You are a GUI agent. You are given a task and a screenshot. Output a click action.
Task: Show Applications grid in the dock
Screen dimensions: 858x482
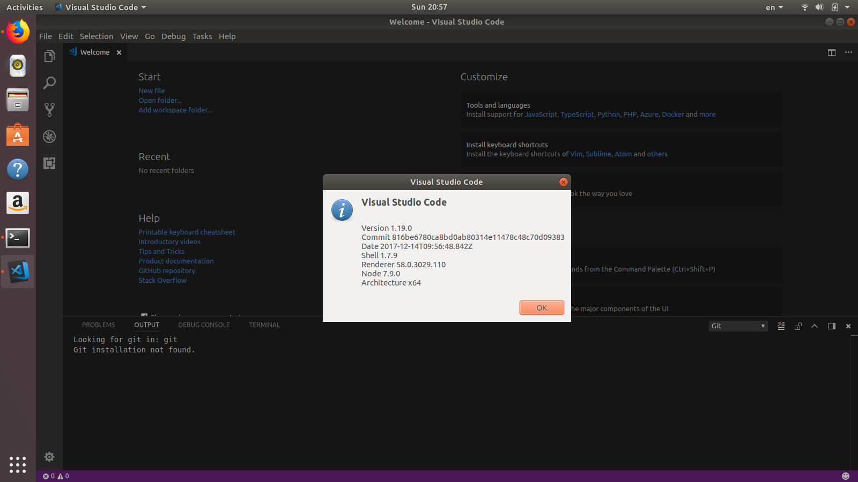pyautogui.click(x=18, y=464)
